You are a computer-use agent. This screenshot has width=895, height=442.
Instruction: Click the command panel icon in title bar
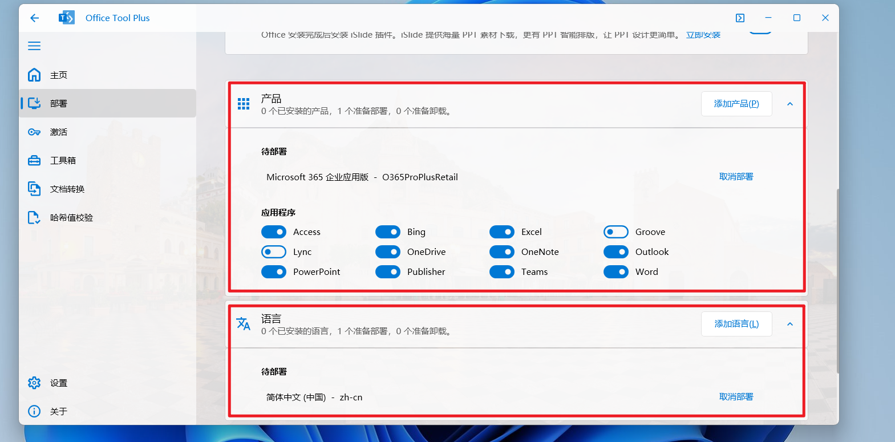point(740,18)
